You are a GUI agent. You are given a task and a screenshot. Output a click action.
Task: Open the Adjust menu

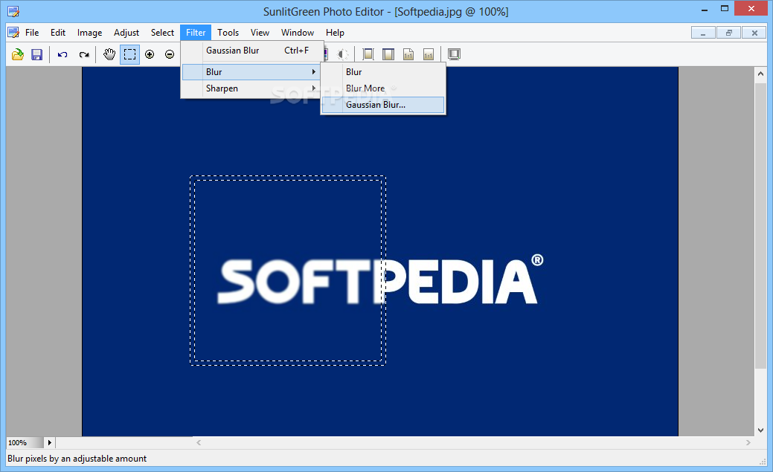pos(126,33)
